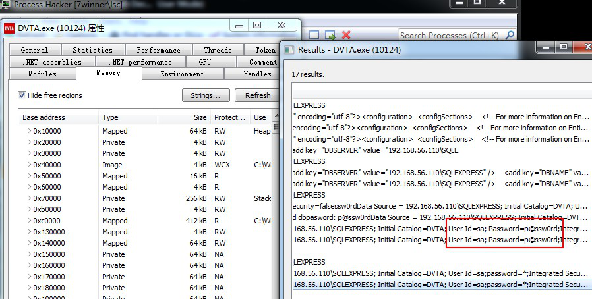Screen dimensions: 592x299
Task: Expand the 0x10000 memory region
Action: [x=29, y=131]
